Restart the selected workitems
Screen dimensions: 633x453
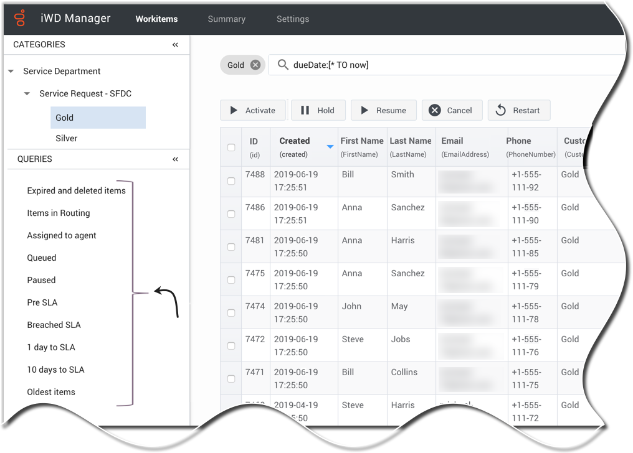pyautogui.click(x=518, y=110)
